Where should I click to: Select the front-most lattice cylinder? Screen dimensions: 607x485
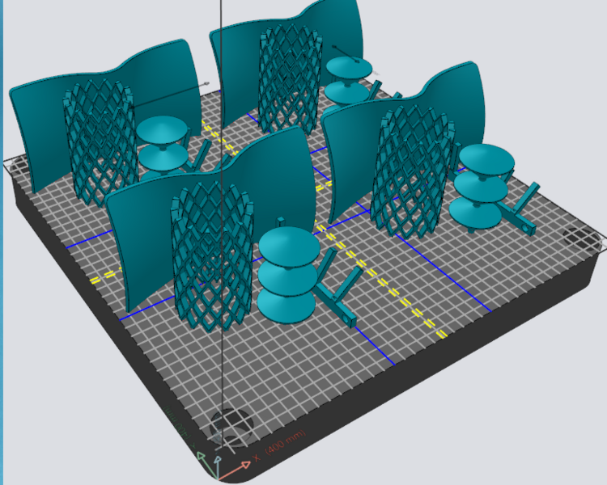click(x=212, y=257)
